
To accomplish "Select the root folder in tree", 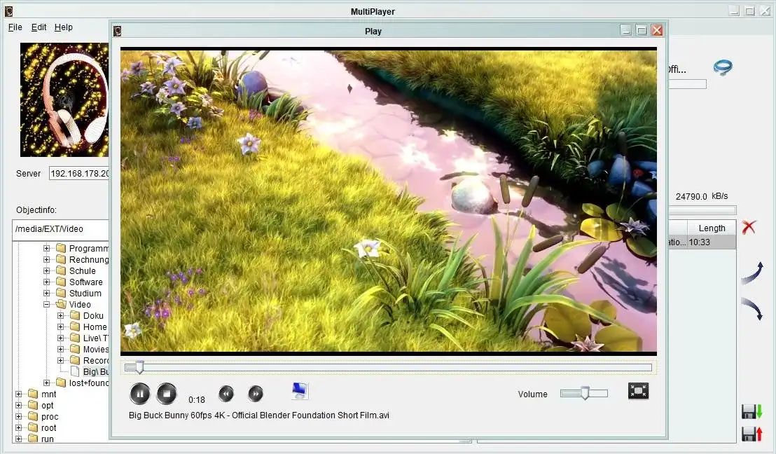I will [x=48, y=428].
